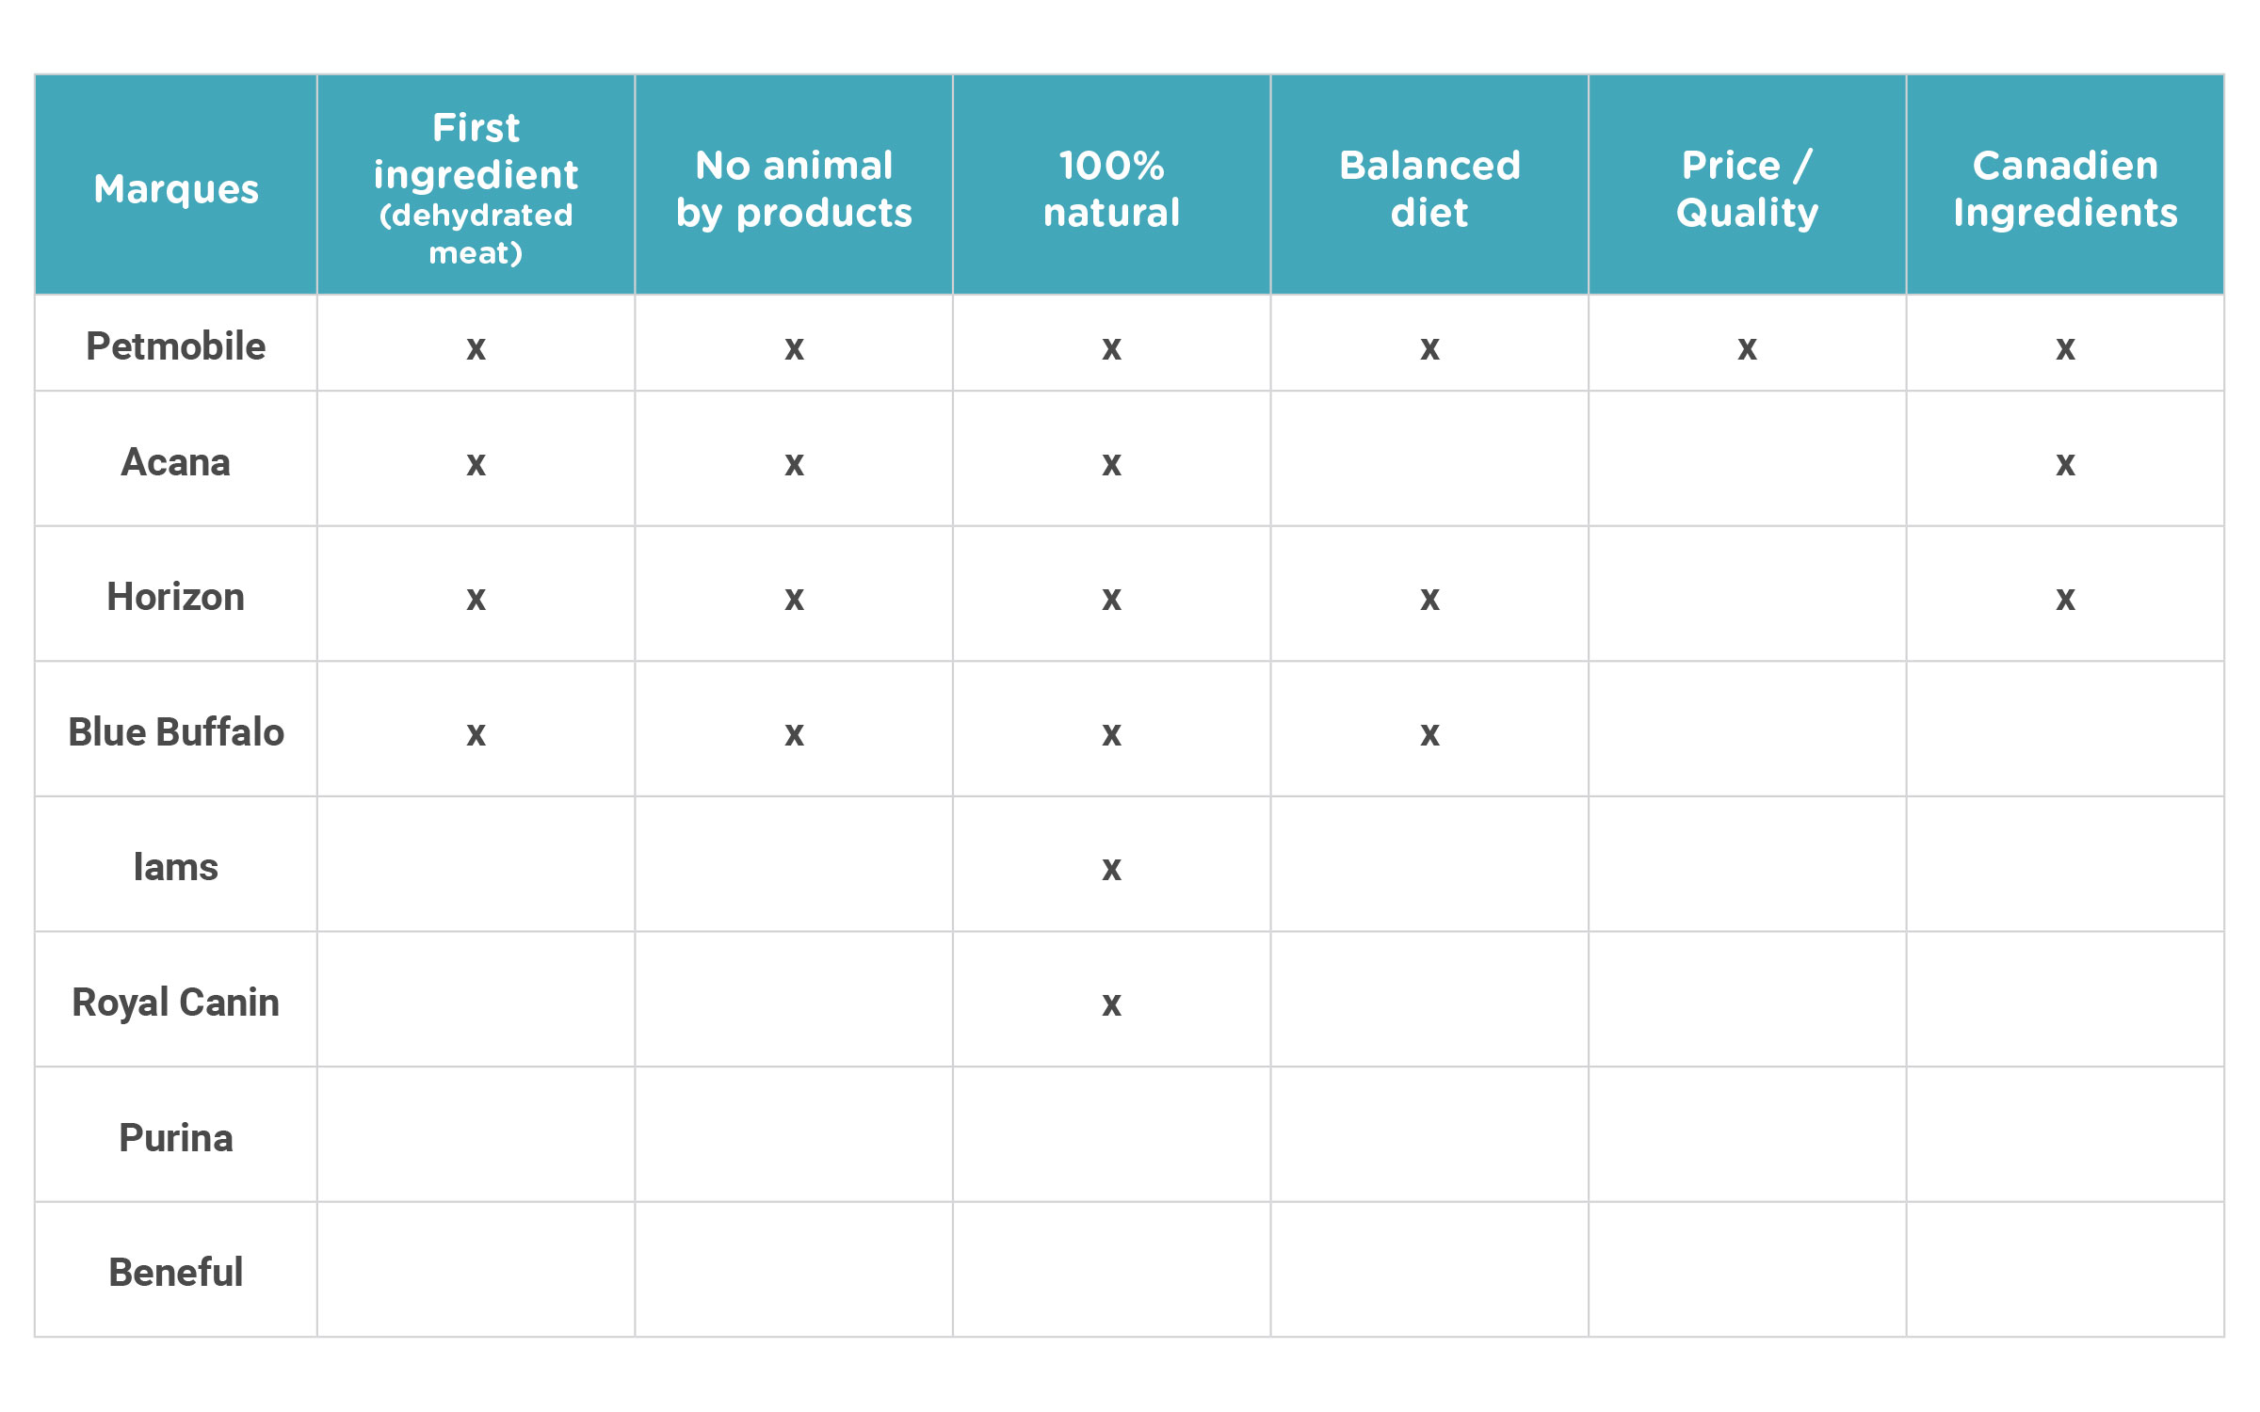Select the Iams row label

176,867
